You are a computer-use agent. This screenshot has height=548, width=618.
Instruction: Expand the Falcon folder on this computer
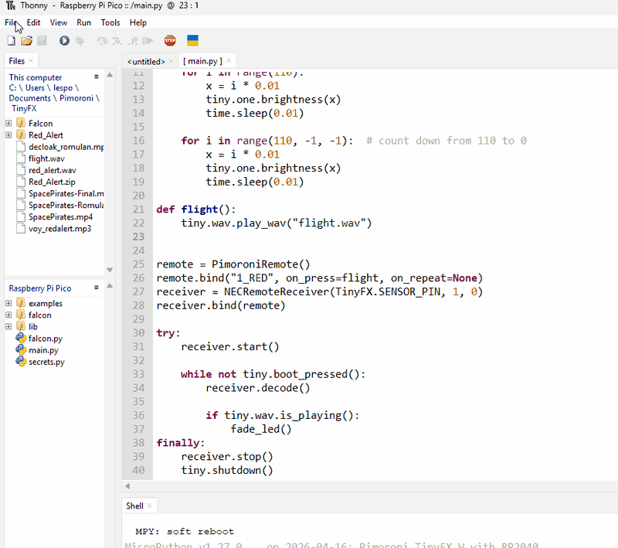(x=8, y=124)
